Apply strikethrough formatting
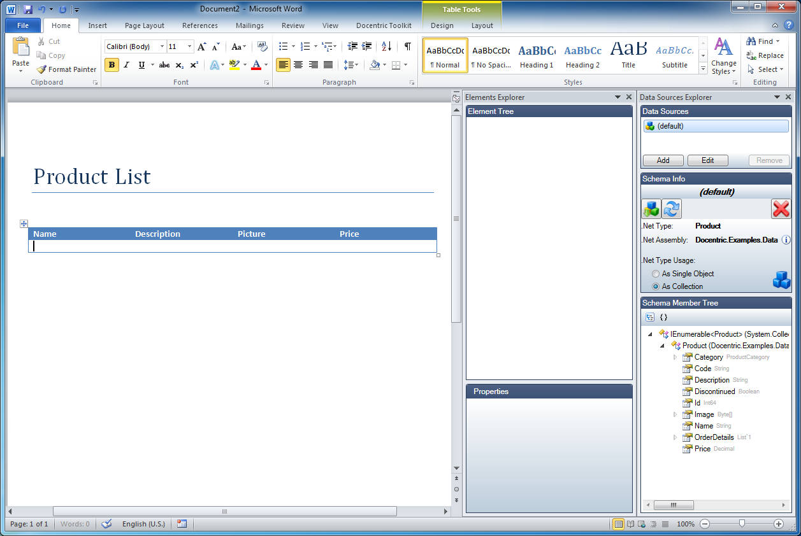801x536 pixels. (x=164, y=65)
